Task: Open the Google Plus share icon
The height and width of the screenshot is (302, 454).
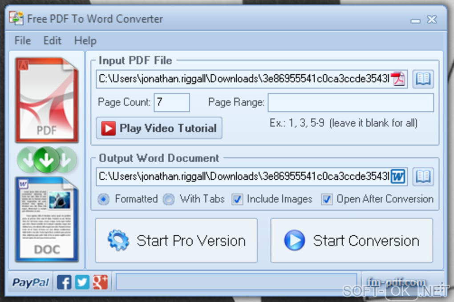Action: coord(100,282)
